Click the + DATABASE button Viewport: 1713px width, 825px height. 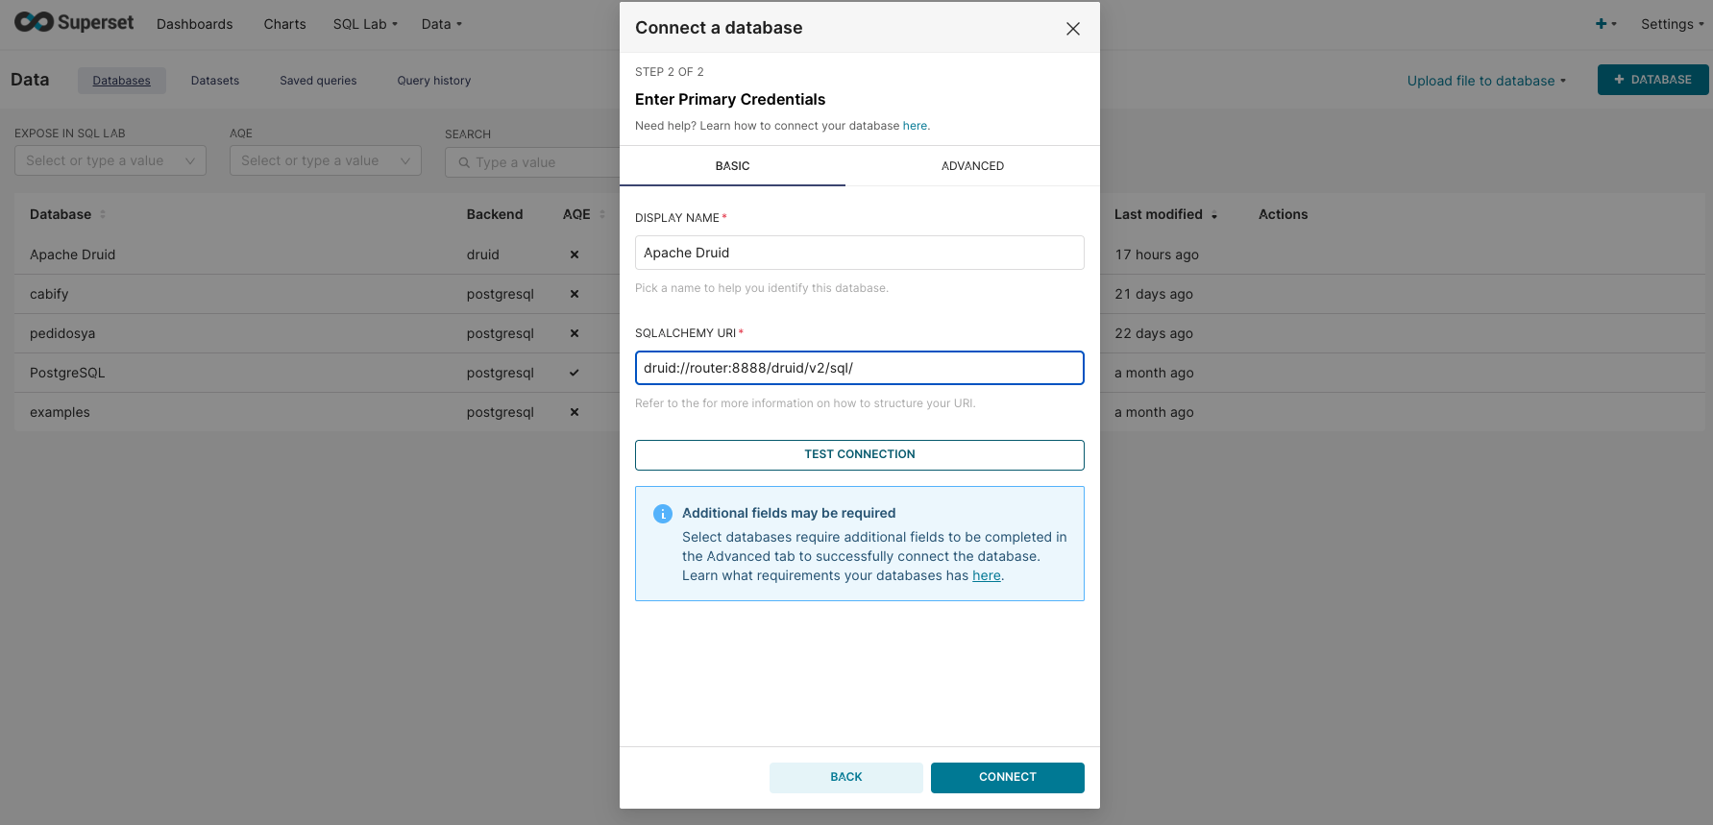click(x=1652, y=80)
